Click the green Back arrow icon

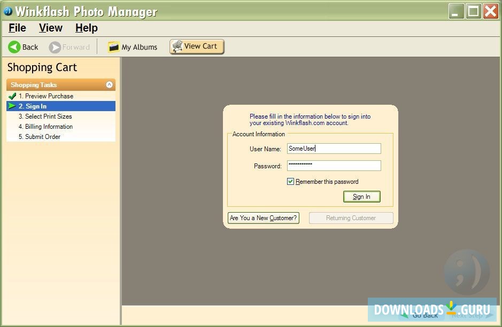click(x=14, y=47)
